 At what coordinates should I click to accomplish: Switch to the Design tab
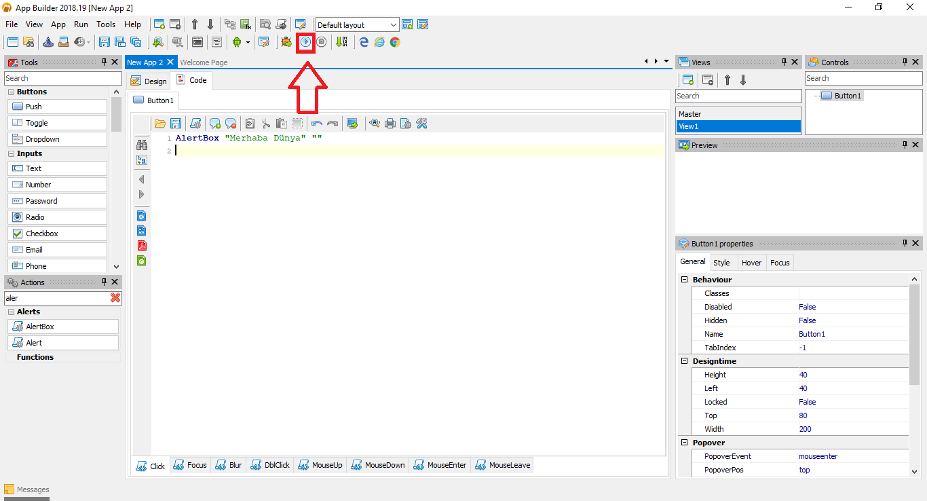[148, 80]
